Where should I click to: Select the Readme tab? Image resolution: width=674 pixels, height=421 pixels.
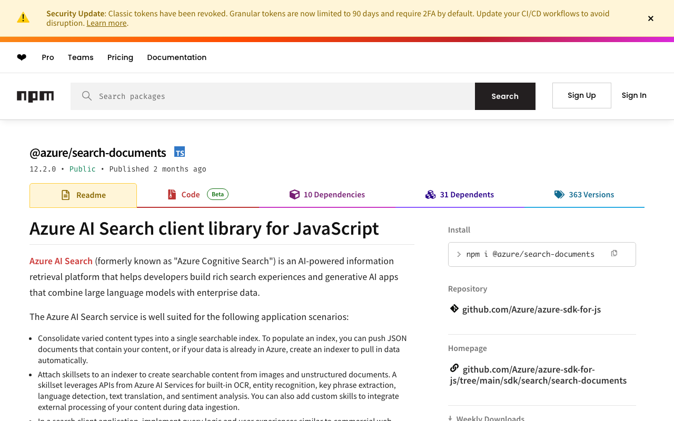tap(83, 195)
